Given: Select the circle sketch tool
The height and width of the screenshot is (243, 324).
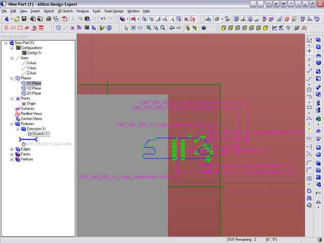Looking at the screenshot, I should coord(309,89).
